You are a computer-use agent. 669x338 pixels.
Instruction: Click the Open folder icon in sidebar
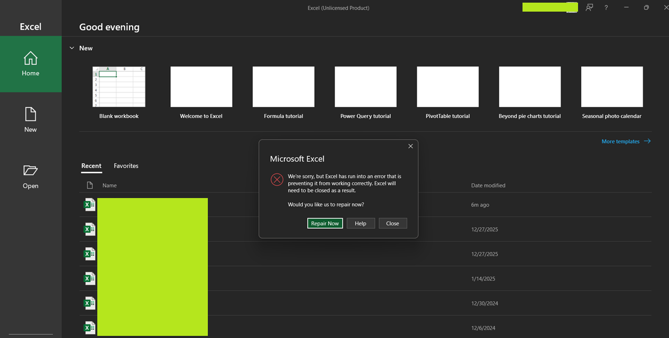click(x=31, y=170)
